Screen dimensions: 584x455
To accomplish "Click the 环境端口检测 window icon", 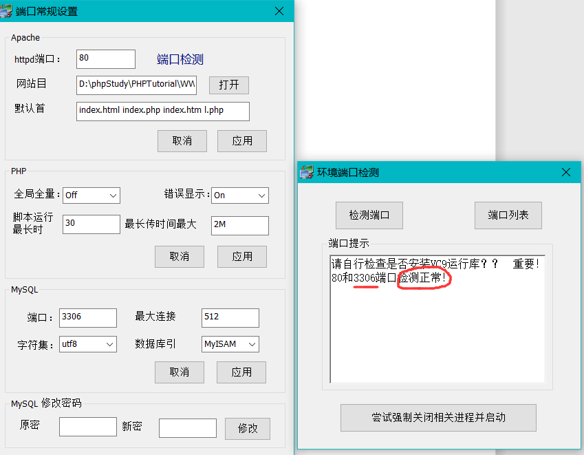I will tap(307, 172).
